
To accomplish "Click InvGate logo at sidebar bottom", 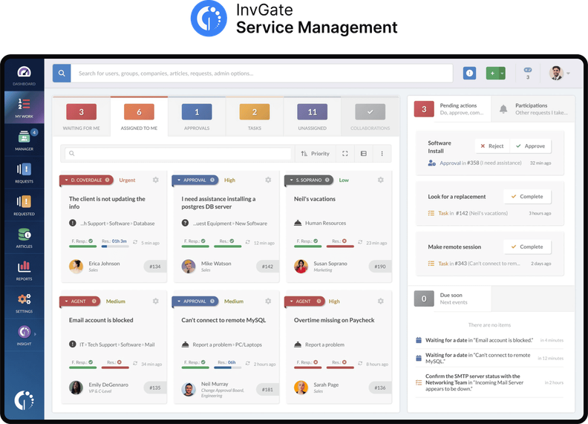I will click(x=24, y=400).
